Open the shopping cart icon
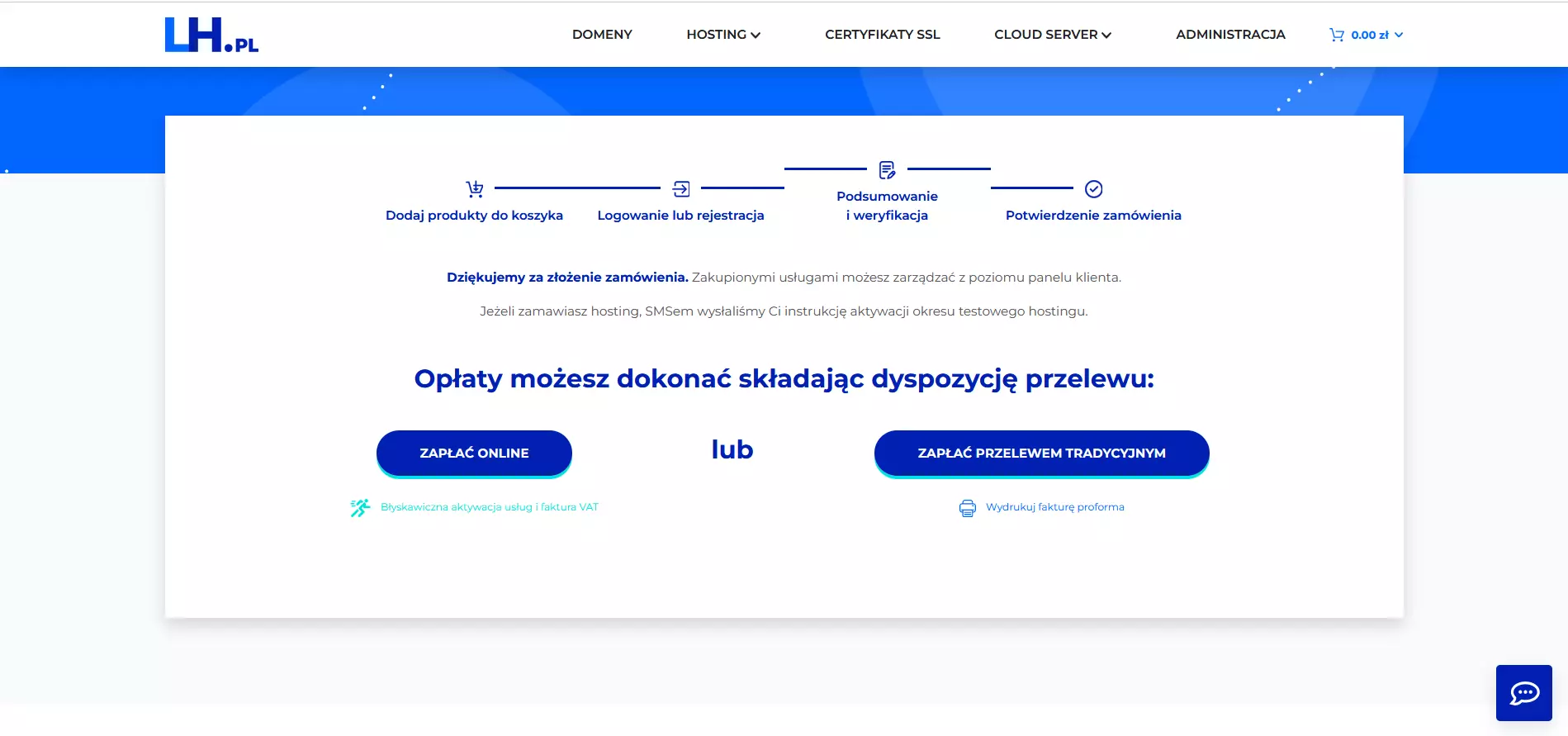1568x736 pixels. [x=1337, y=35]
